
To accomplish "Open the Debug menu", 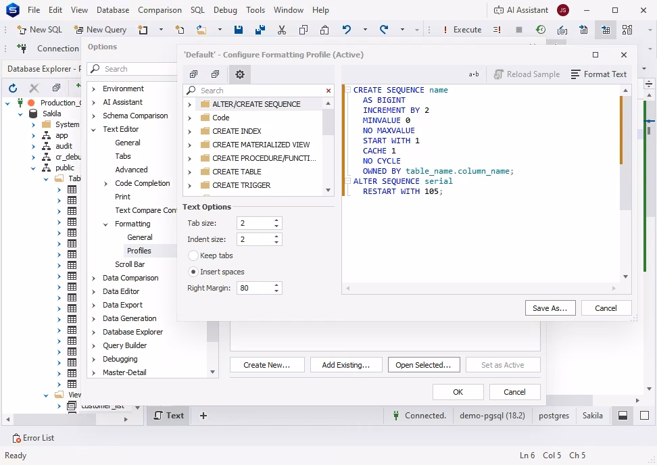I will point(225,10).
